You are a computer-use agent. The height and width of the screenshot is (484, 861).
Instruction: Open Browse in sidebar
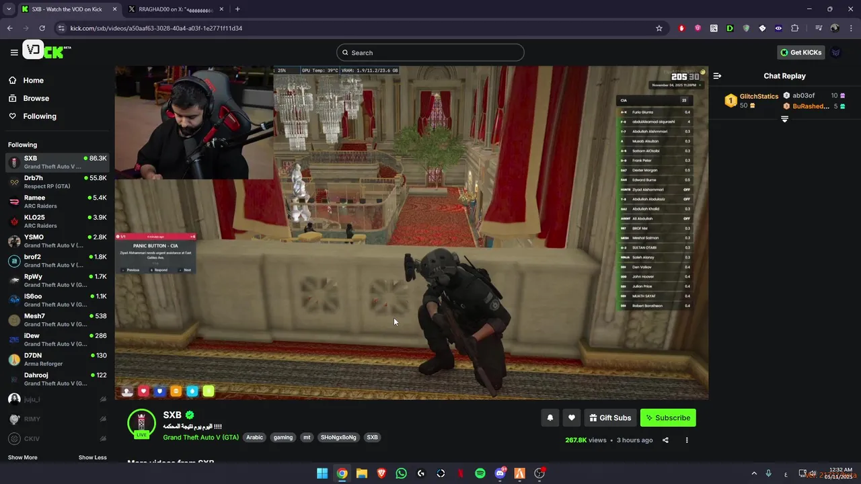(x=36, y=98)
